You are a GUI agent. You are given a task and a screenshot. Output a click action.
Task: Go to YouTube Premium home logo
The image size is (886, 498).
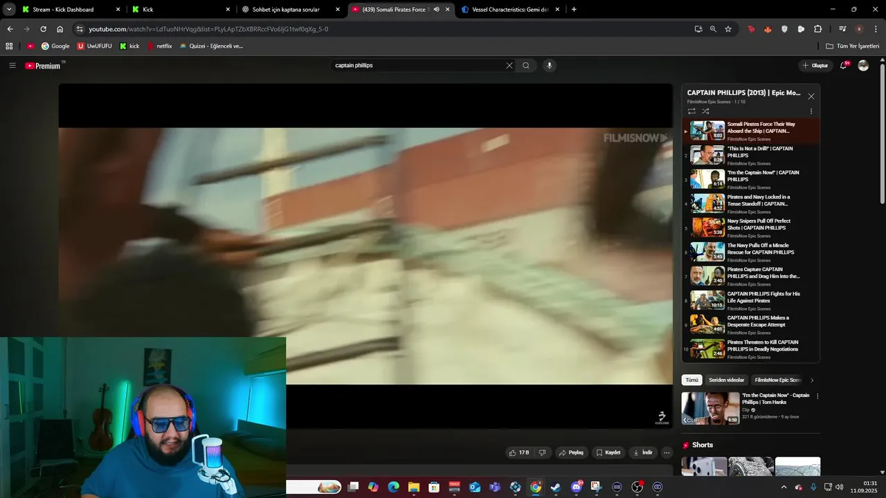point(44,66)
